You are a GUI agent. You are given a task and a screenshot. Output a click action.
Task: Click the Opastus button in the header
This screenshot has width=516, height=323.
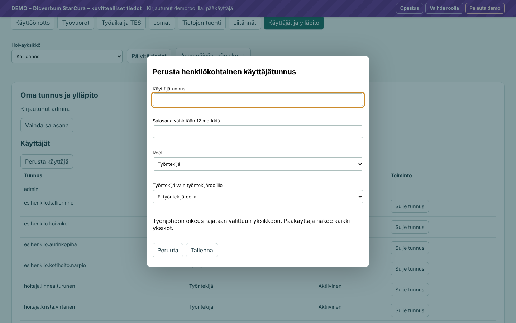pos(410,8)
